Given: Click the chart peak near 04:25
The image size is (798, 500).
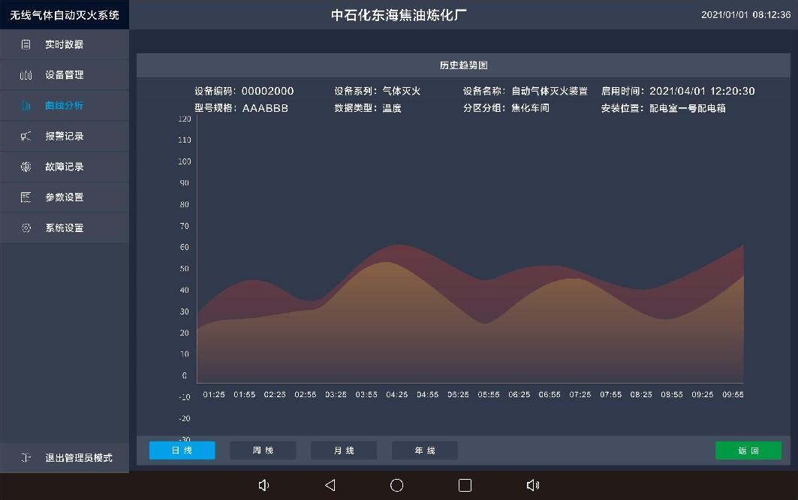Looking at the screenshot, I should pos(397,245).
